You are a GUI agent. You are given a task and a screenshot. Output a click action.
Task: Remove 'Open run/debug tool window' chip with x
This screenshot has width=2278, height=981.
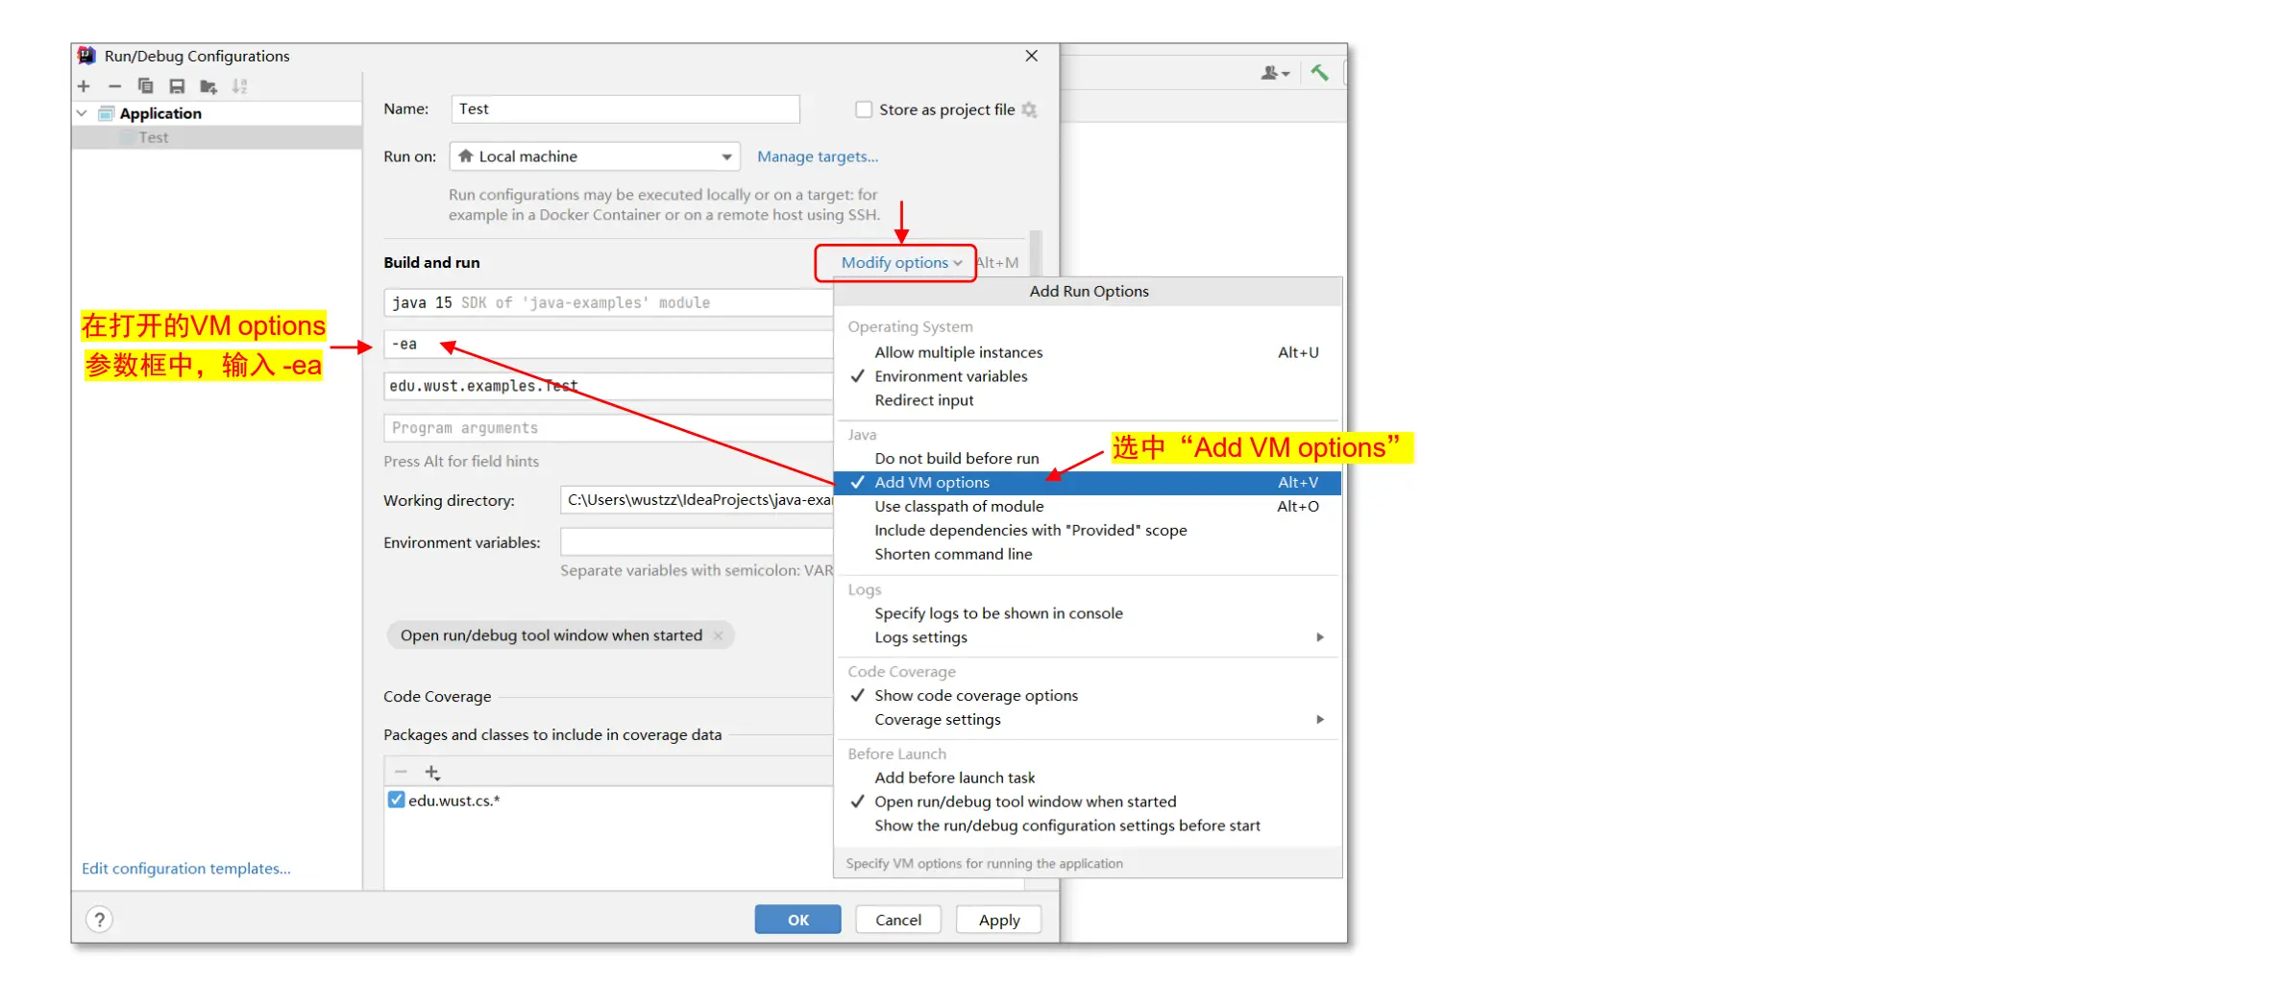(718, 635)
